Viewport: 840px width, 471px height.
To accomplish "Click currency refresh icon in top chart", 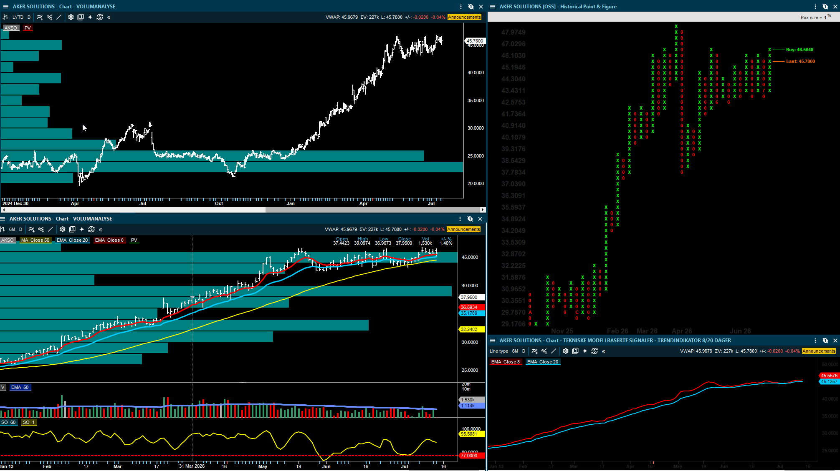I will pos(100,17).
